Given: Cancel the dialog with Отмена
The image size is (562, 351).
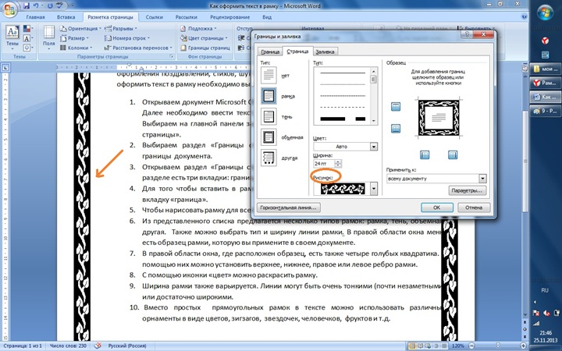Looking at the screenshot, I should tap(474, 207).
